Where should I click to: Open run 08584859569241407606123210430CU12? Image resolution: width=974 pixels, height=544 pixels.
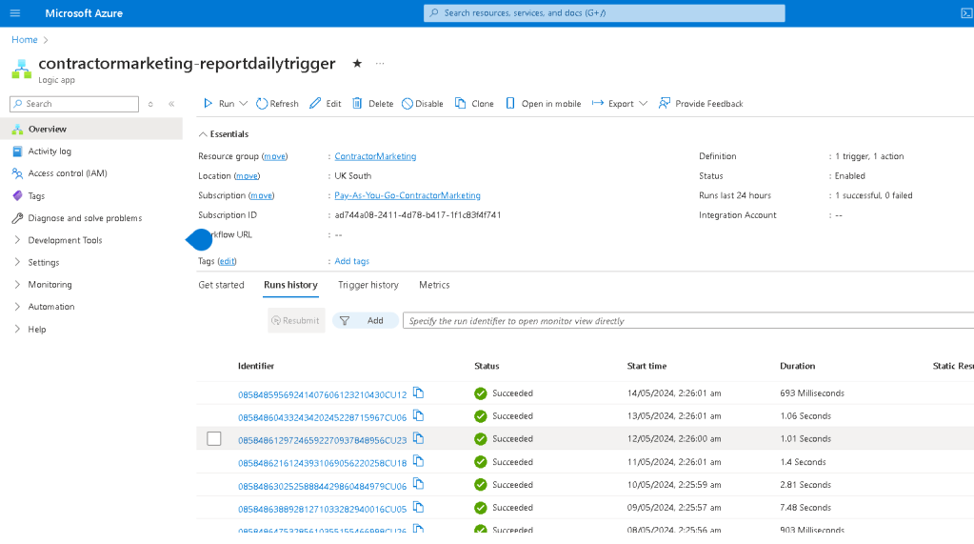(323, 394)
